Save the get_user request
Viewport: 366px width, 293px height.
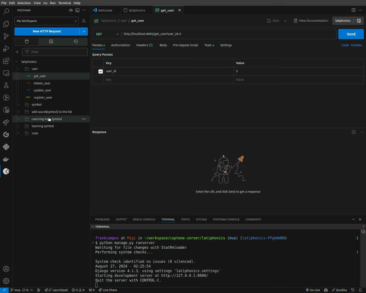click(x=273, y=21)
